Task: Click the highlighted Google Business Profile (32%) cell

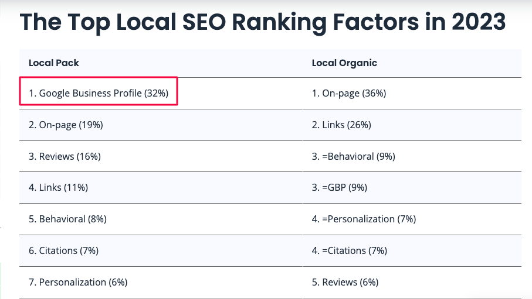Action: coord(99,93)
